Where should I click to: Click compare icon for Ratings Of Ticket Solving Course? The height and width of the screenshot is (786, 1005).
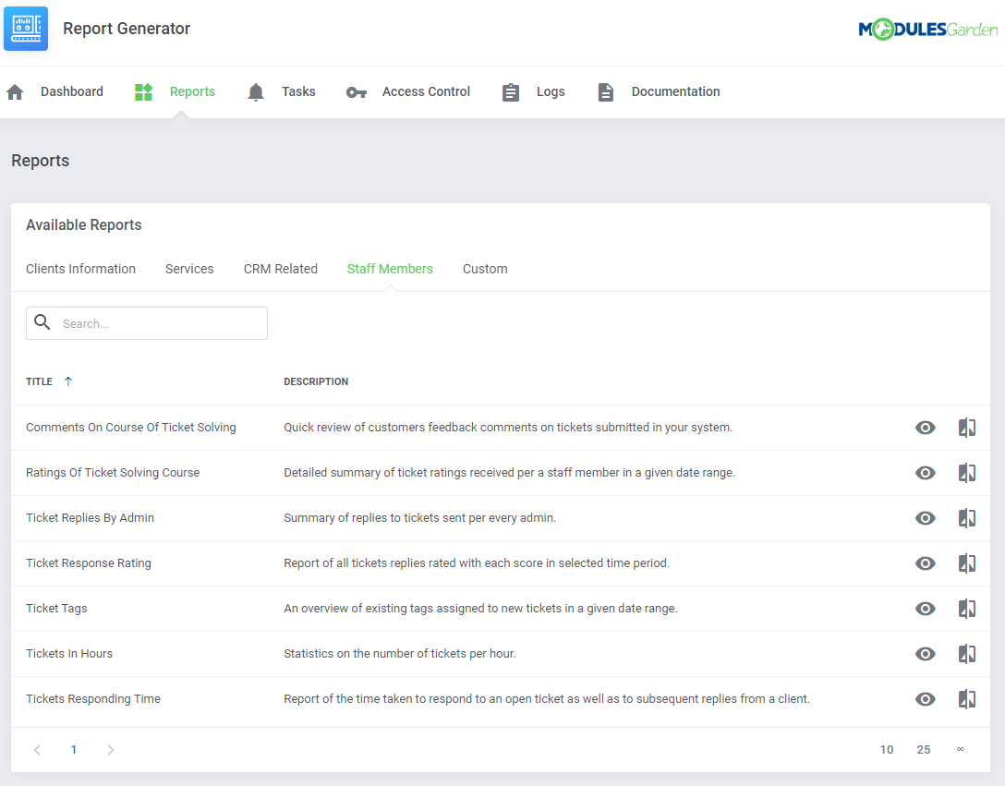pos(966,473)
